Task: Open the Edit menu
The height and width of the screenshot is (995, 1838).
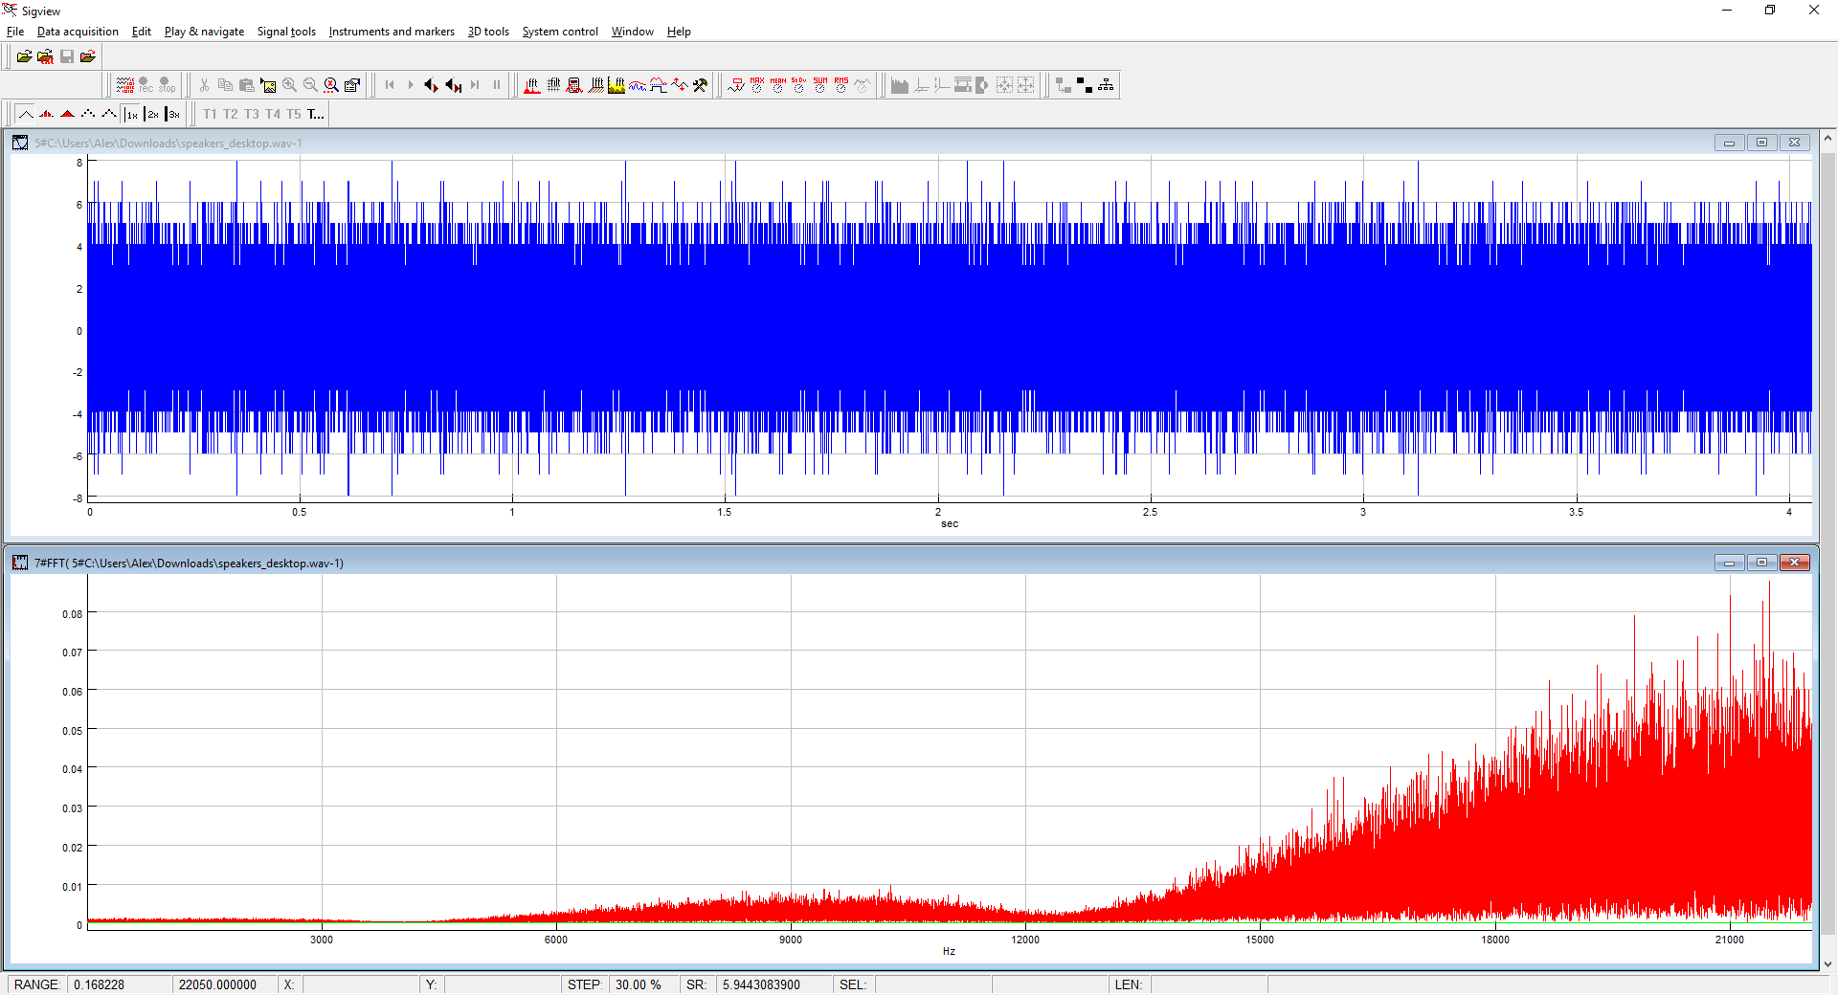Action: tap(142, 32)
